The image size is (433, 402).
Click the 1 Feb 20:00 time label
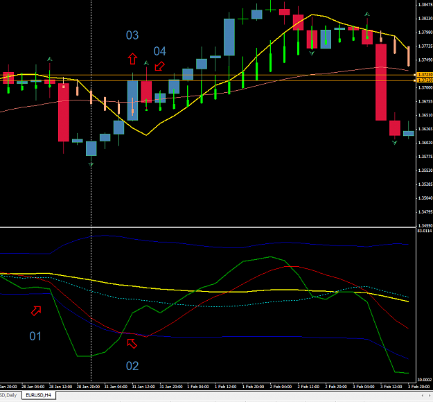[x=254, y=387]
